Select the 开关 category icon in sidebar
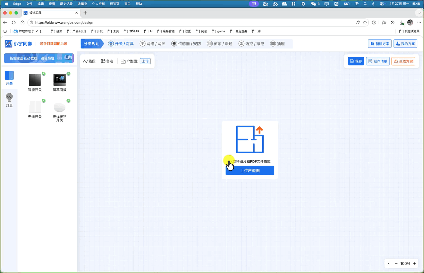This screenshot has height=273, width=424. click(x=9, y=75)
